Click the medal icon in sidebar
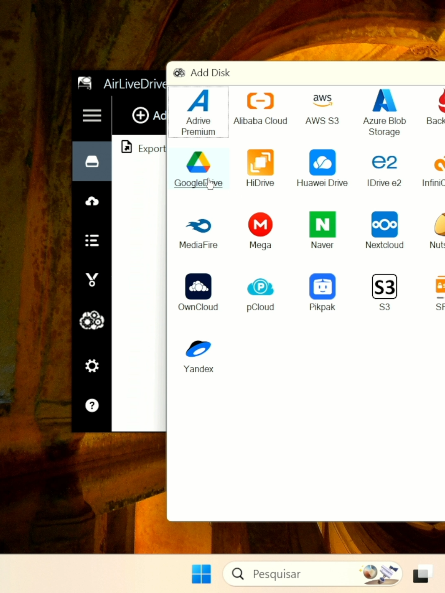445x593 pixels. pyautogui.click(x=92, y=280)
